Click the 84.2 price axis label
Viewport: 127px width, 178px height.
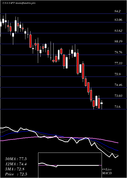point(118,11)
